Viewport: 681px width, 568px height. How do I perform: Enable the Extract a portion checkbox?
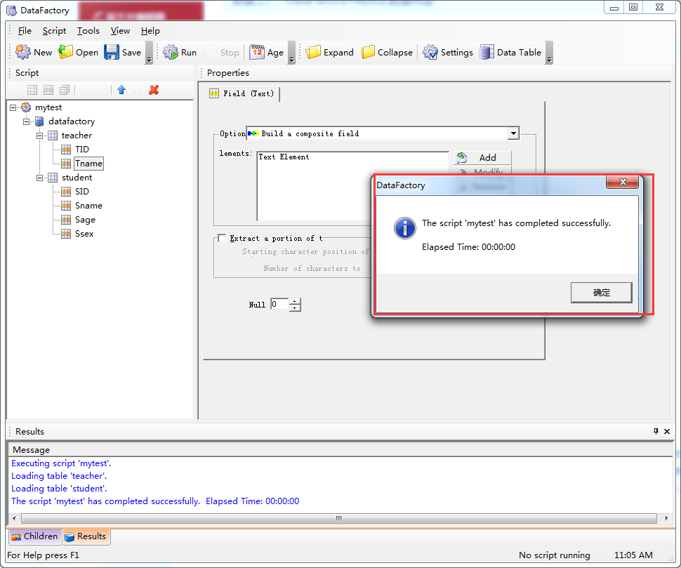(x=221, y=238)
